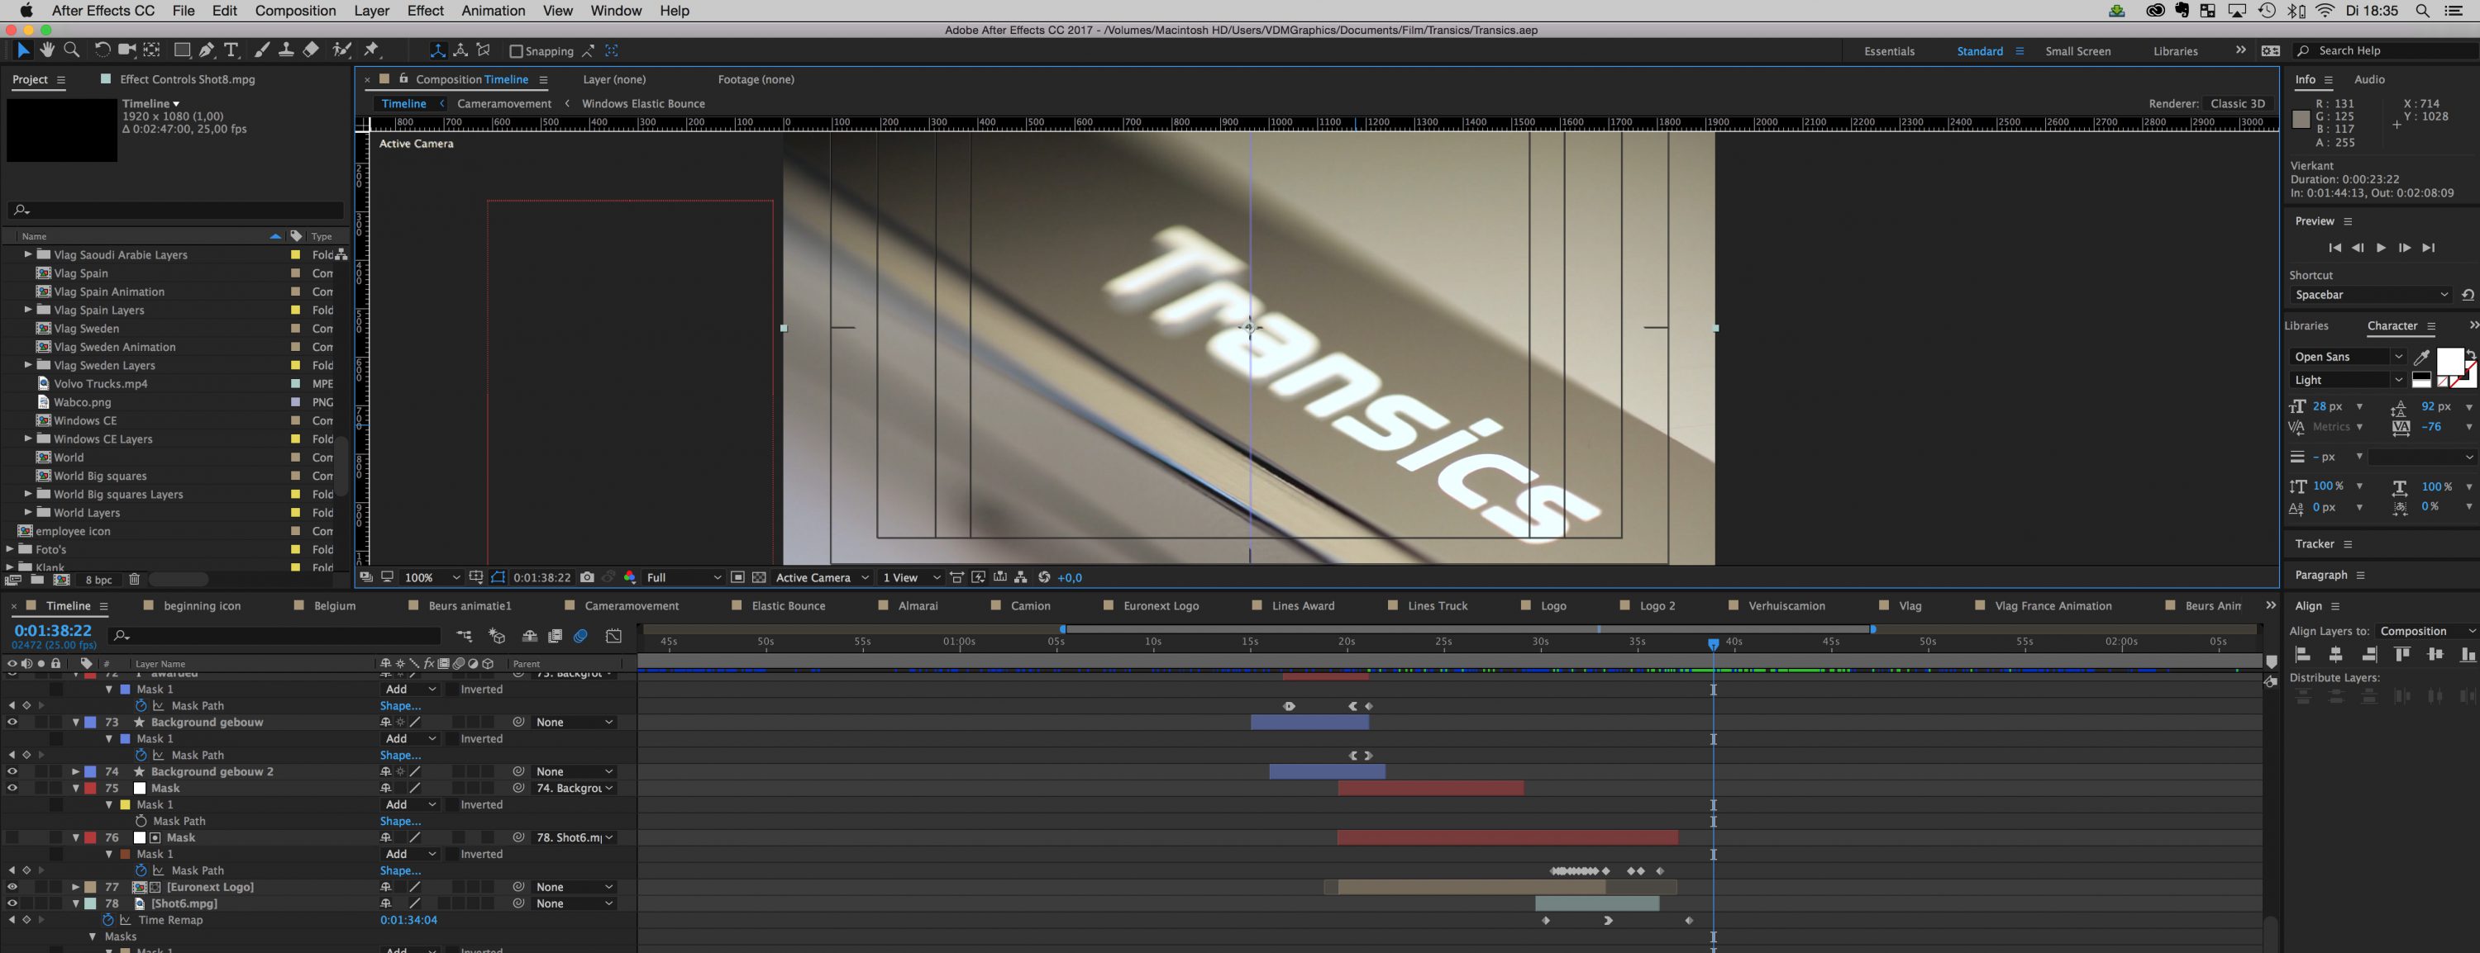Toggle Motion Blur enable switch in timeline

coord(580,636)
